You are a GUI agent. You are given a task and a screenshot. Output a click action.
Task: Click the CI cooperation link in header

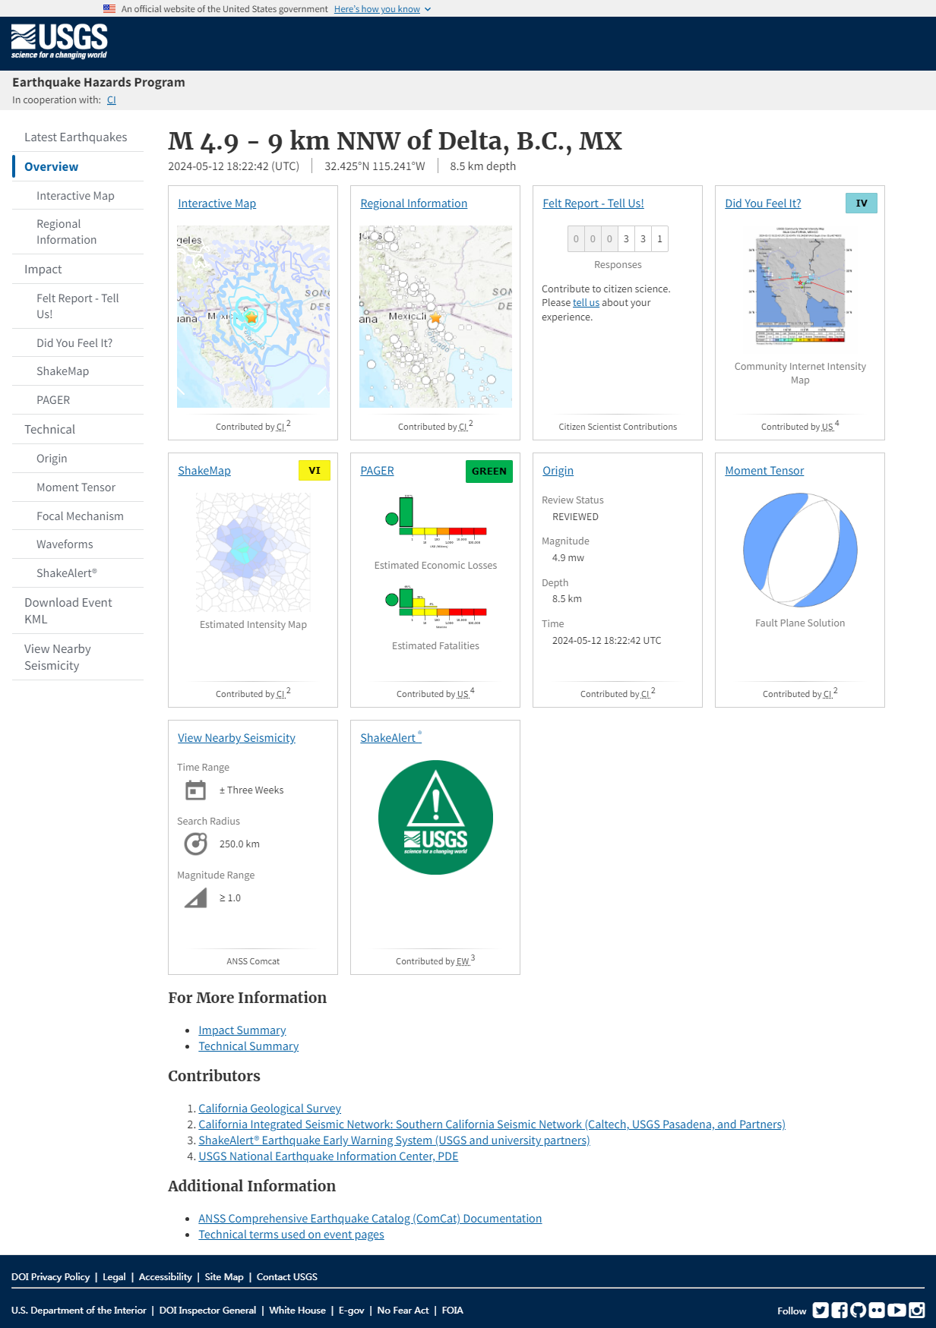pyautogui.click(x=112, y=100)
